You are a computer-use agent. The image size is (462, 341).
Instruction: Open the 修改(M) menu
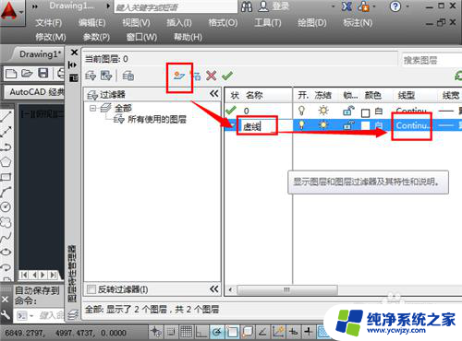click(x=51, y=37)
